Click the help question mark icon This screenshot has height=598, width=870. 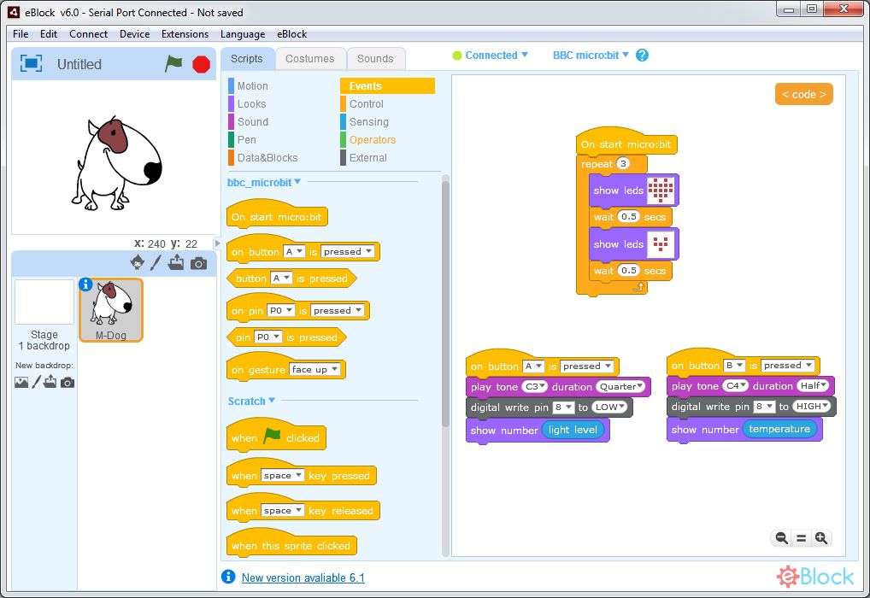click(x=642, y=56)
